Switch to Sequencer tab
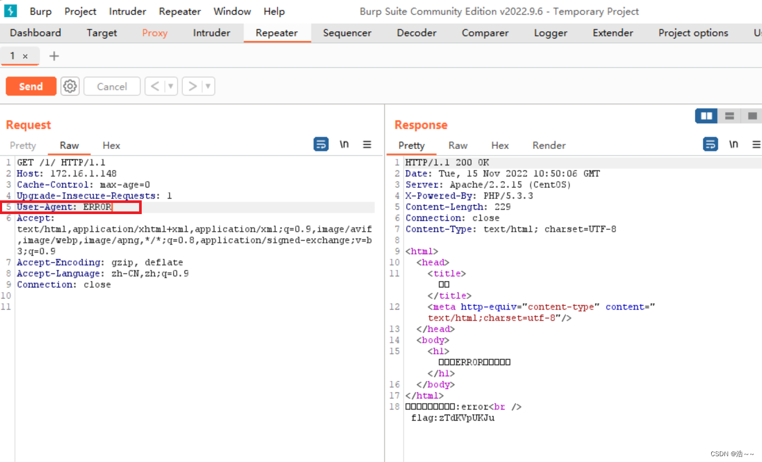 (x=347, y=33)
